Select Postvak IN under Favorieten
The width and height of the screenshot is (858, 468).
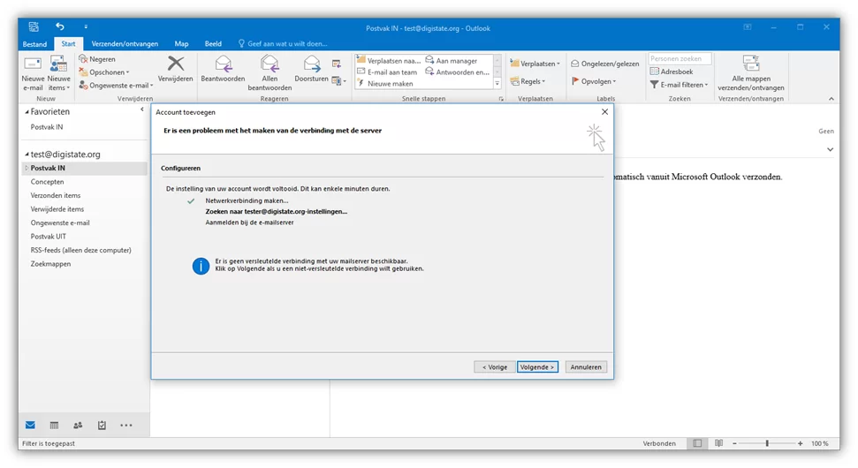click(47, 127)
